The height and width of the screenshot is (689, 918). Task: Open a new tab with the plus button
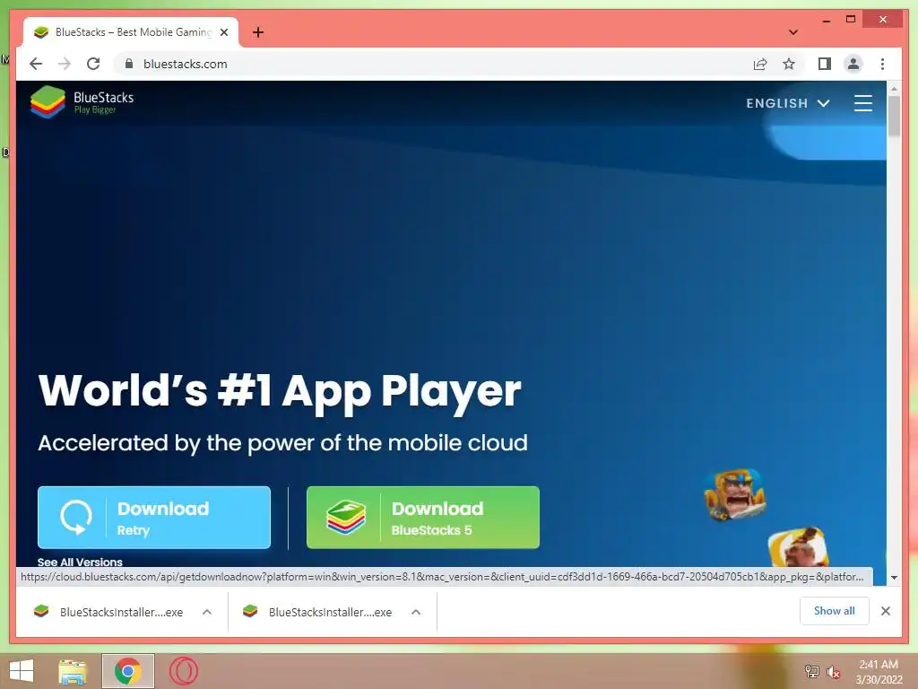(x=258, y=32)
